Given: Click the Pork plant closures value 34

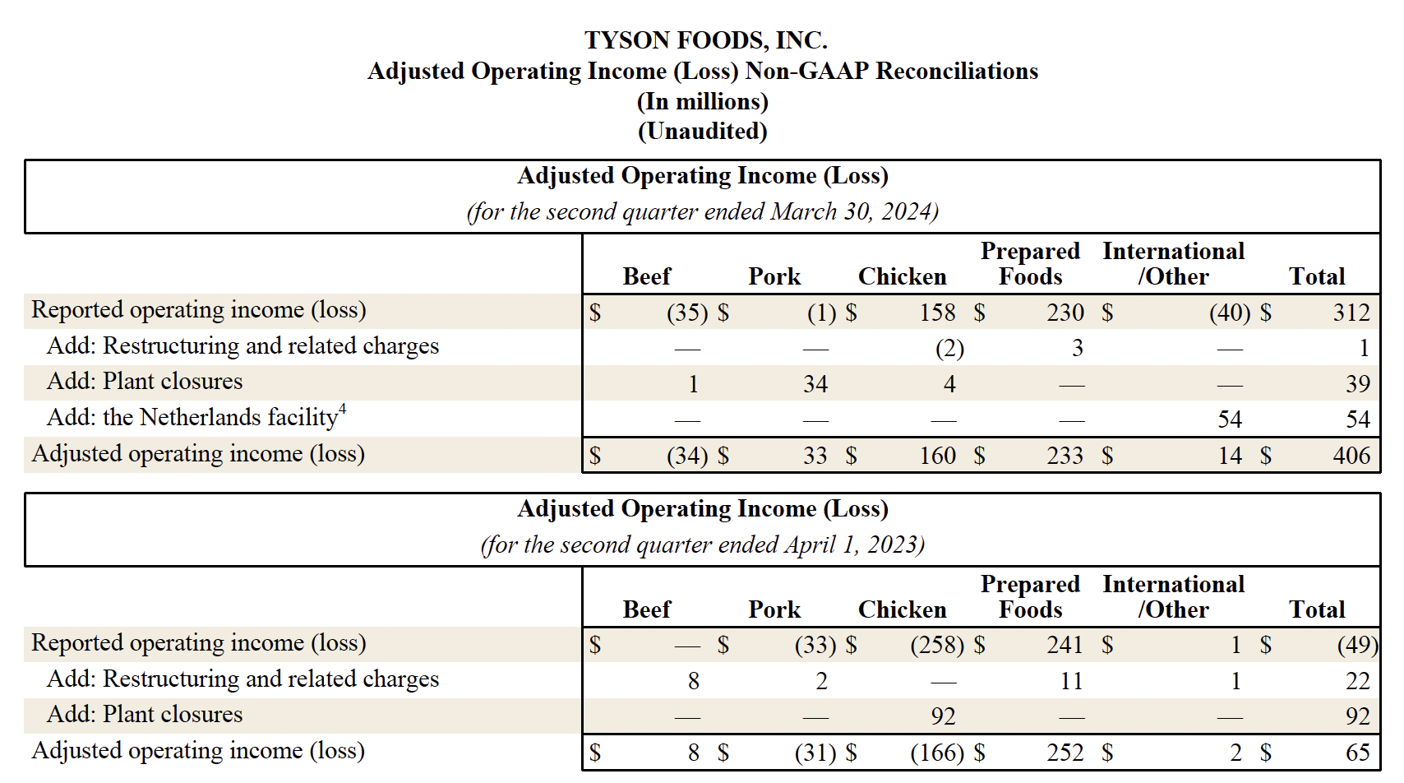Looking at the screenshot, I should 815,384.
